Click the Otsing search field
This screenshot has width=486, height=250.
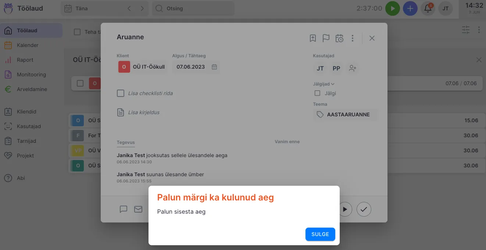click(193, 8)
